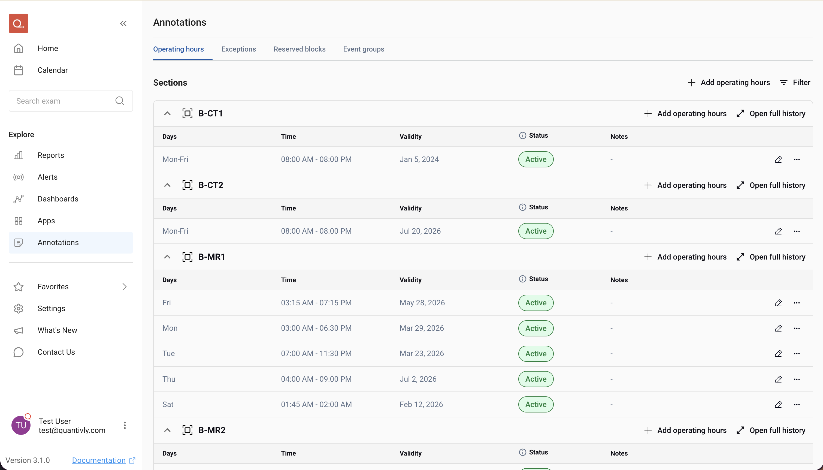Viewport: 823px width, 470px height.
Task: Collapse the sidebar with double-chevron icon
Action: point(123,23)
